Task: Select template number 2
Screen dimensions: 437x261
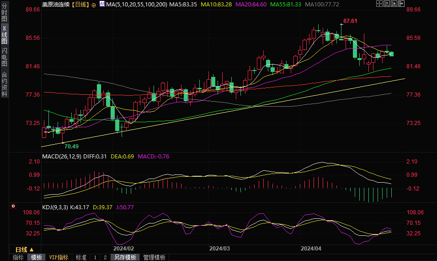Action: pos(105,257)
